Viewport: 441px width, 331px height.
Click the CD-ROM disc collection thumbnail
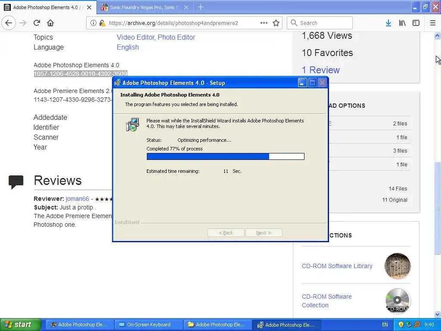pos(398,301)
